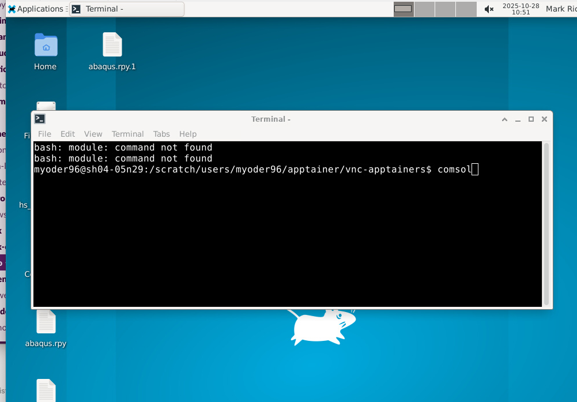Click the terminal vertical scrollbar
The width and height of the screenshot is (577, 402).
point(546,224)
